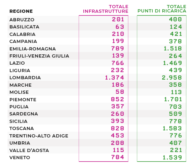
Task: Select Lombardia infrastructure value 1.374
Action: coord(115,78)
